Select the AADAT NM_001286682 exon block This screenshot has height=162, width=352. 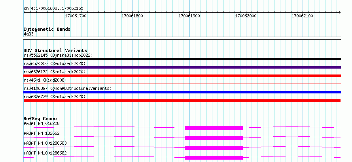point(214,158)
